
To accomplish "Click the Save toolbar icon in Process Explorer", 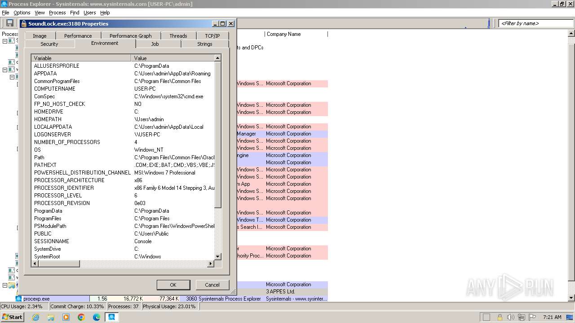I will (x=9, y=23).
